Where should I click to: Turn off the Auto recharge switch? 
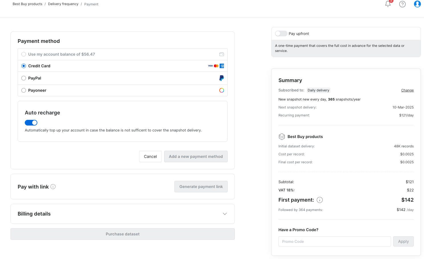(31, 123)
